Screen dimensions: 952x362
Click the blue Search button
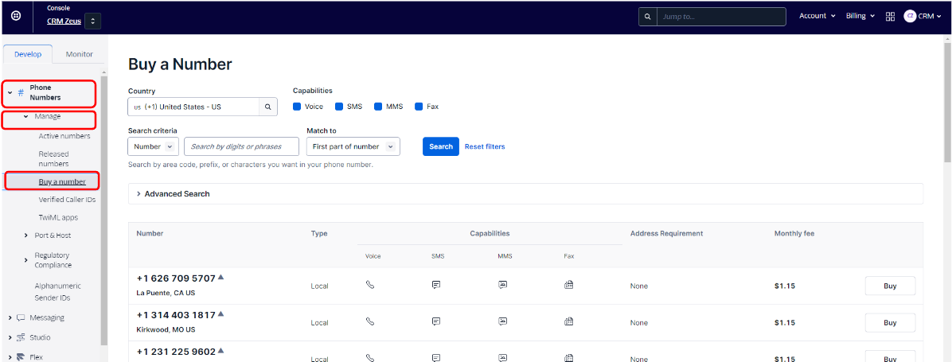pyautogui.click(x=440, y=146)
